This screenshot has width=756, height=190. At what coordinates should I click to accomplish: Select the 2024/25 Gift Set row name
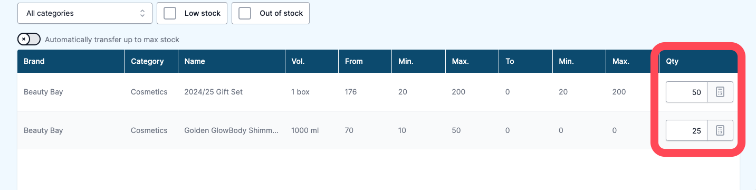pyautogui.click(x=213, y=92)
